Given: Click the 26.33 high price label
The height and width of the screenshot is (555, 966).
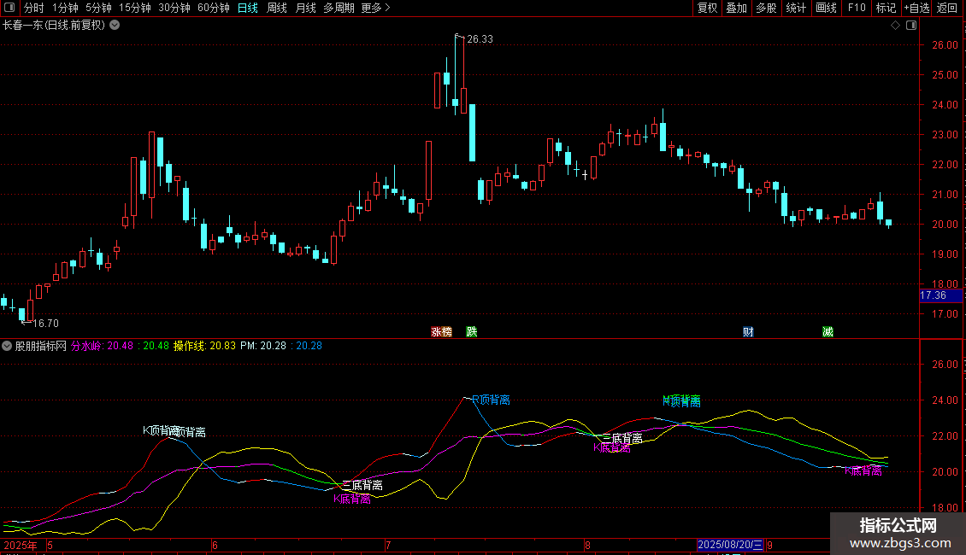Looking at the screenshot, I should point(480,38).
